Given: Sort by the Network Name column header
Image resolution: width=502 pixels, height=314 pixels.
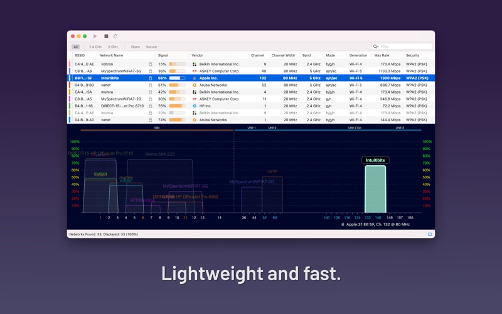Looking at the screenshot, I should click(112, 55).
